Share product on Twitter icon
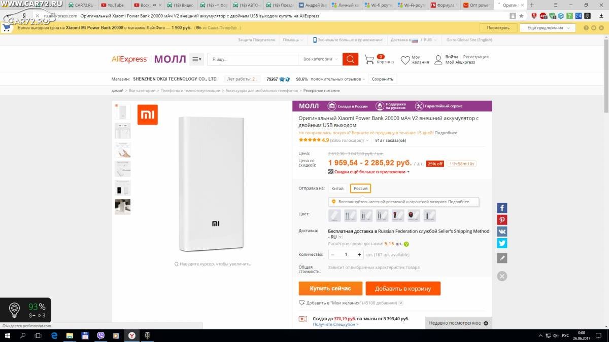 502,243
